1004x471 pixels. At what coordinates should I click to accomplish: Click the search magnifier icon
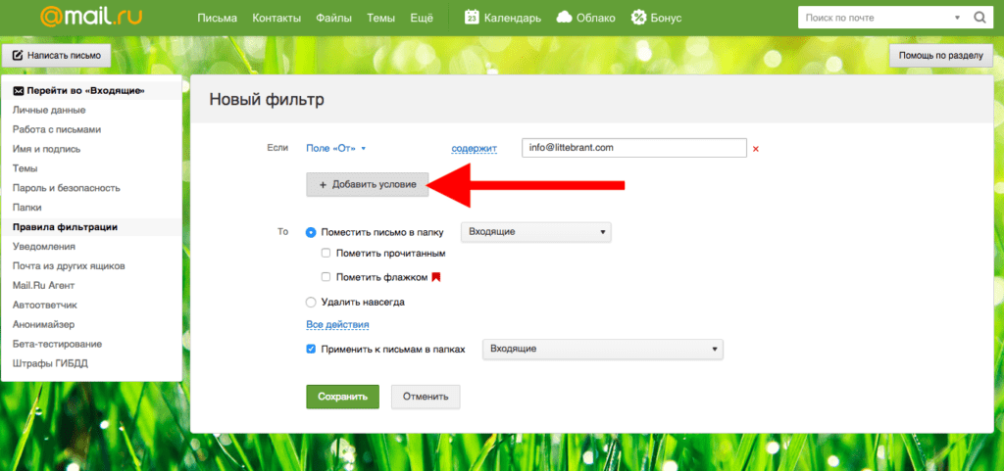pos(979,18)
